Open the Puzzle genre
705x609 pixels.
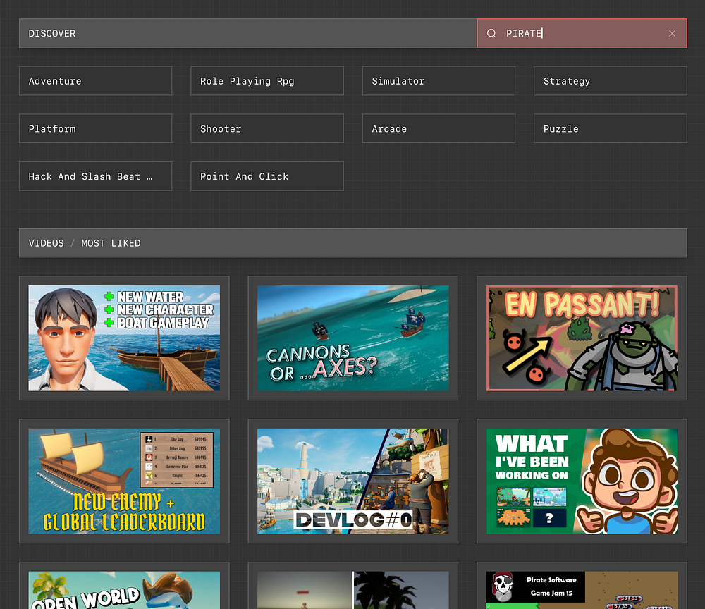pyautogui.click(x=610, y=128)
